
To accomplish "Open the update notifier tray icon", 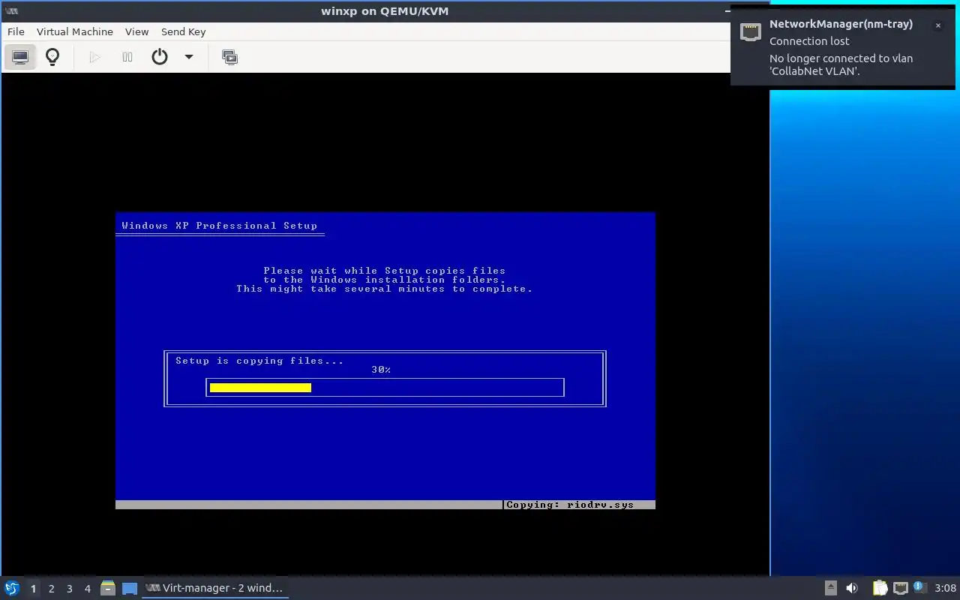I will pos(919,587).
